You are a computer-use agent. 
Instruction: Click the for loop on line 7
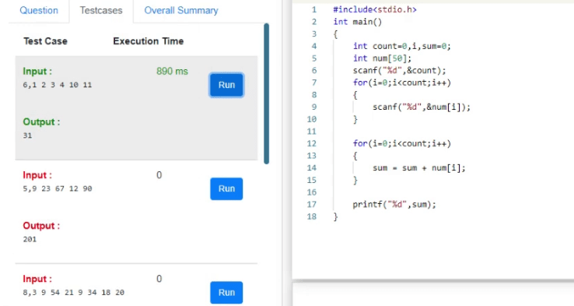pos(402,83)
